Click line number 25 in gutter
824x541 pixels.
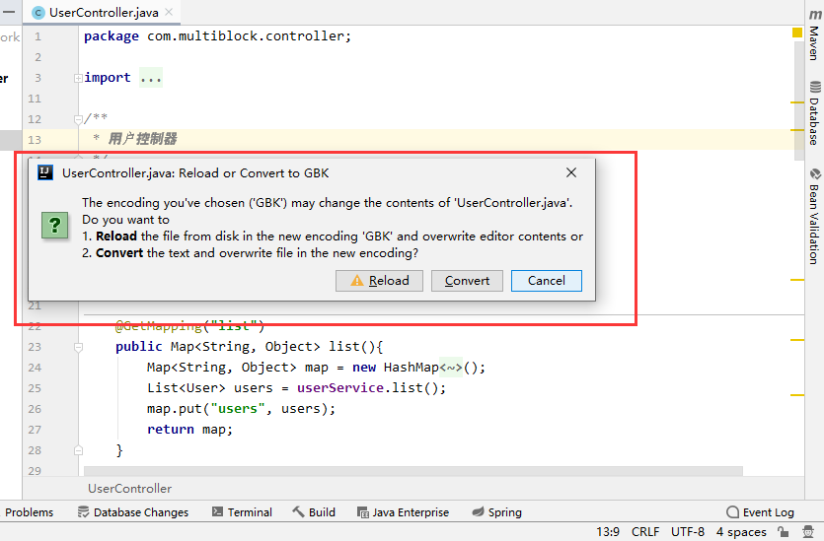click(x=35, y=388)
